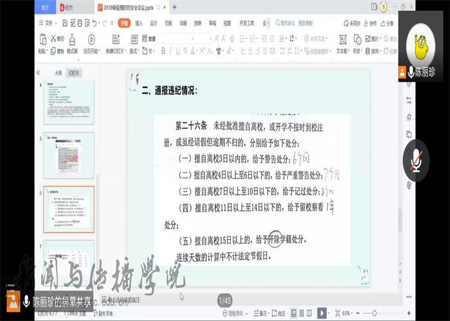Click the 重置 (Reset) slide button

click(x=148, y=39)
